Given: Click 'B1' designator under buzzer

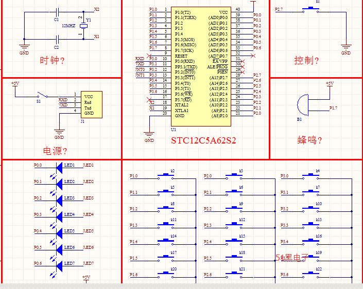Looking at the screenshot, I should [299, 119].
